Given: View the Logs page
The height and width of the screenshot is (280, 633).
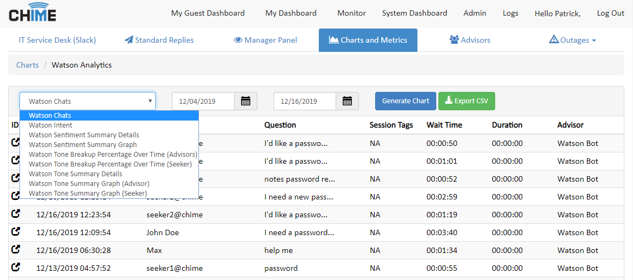Looking at the screenshot, I should (511, 14).
